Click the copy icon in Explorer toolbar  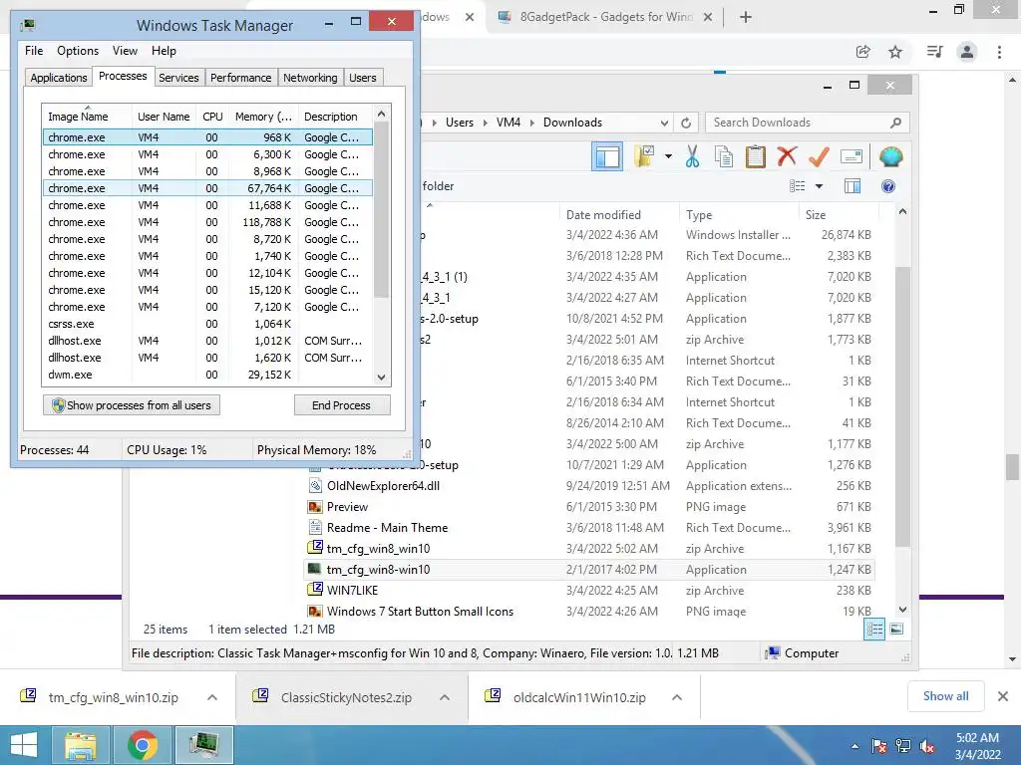click(724, 156)
